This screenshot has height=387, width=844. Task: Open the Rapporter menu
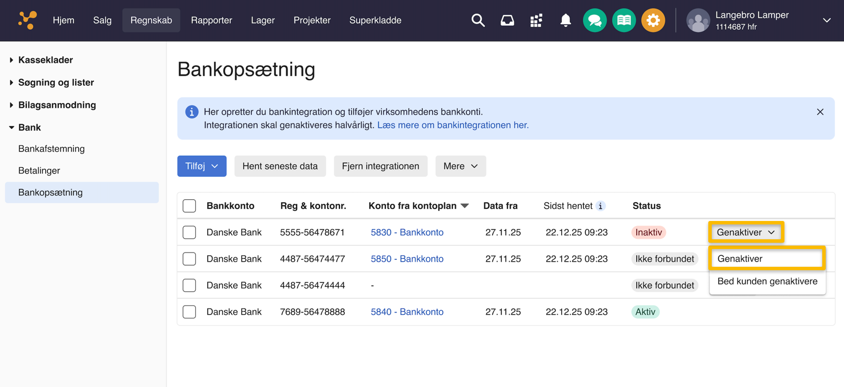click(x=211, y=21)
